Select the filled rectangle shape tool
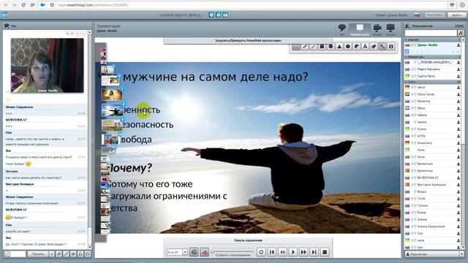Screen dimensions: 468x263 tap(322, 47)
